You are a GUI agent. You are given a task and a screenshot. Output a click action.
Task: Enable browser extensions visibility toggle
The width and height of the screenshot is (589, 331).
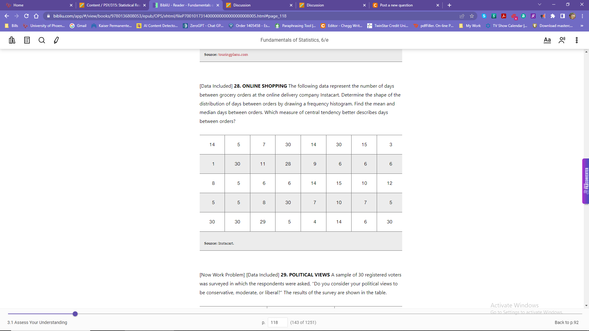point(552,16)
